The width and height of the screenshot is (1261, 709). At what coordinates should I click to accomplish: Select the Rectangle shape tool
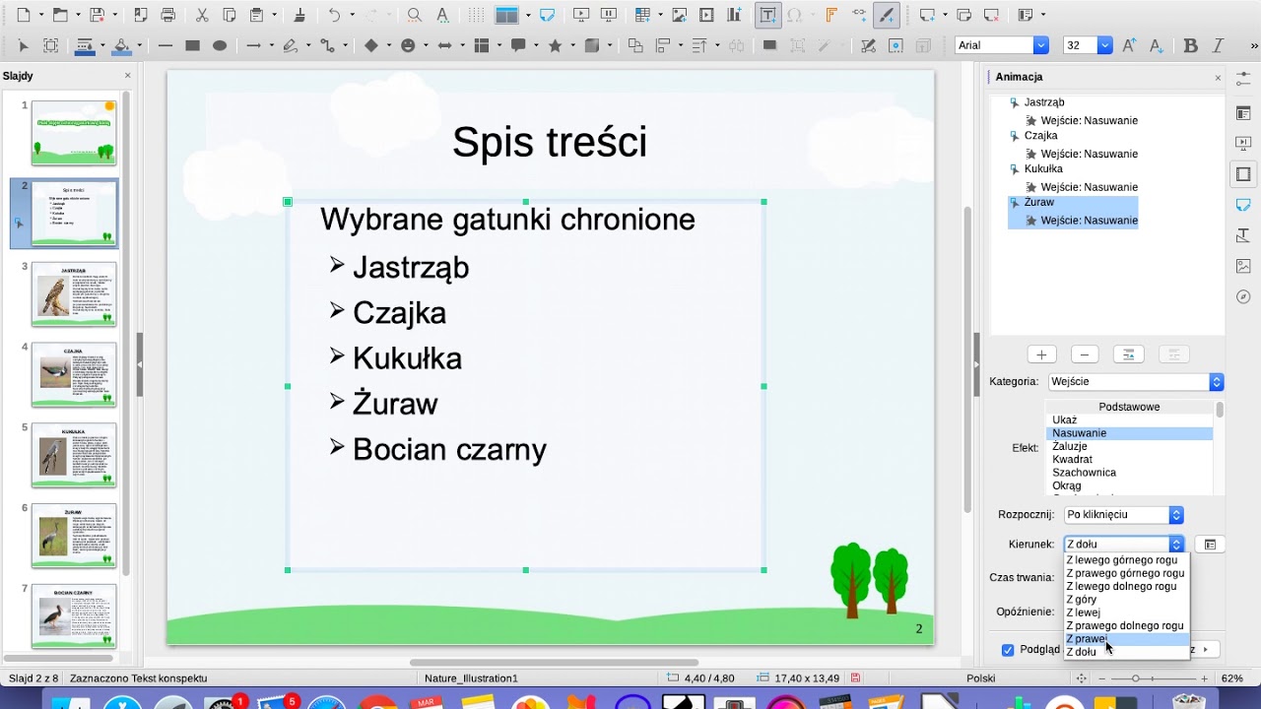click(193, 45)
